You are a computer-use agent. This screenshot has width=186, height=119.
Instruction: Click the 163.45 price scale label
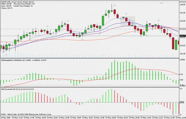[182, 54]
